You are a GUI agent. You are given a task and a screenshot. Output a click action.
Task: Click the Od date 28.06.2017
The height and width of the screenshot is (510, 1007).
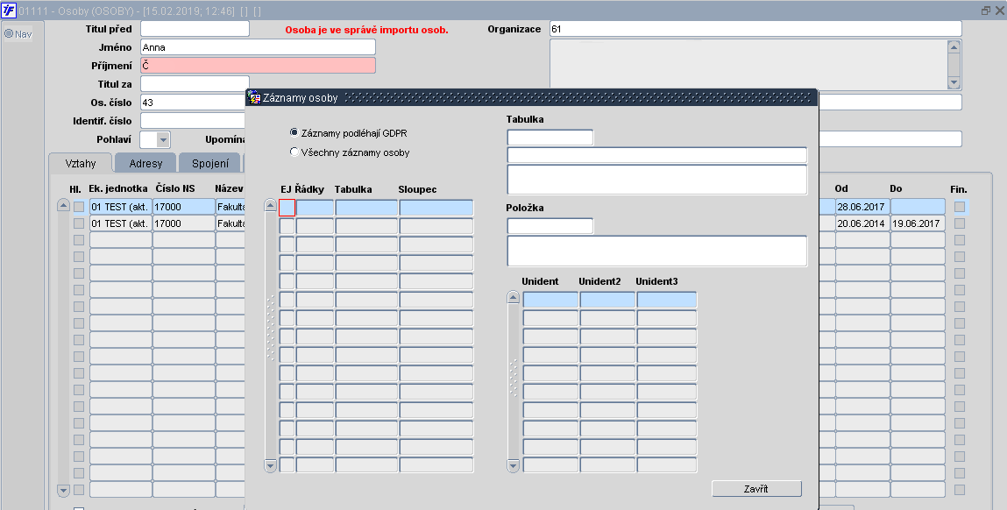tap(862, 207)
